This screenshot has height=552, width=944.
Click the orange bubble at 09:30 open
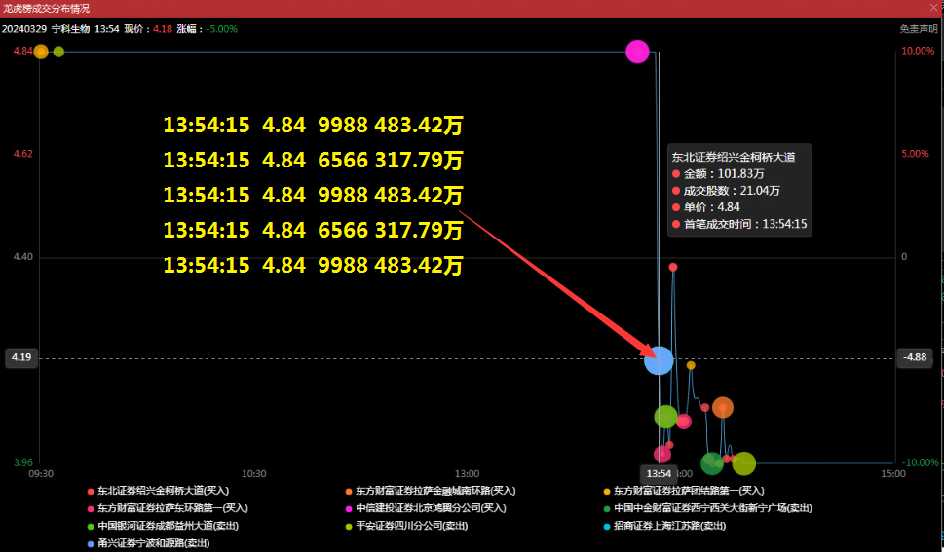point(41,52)
